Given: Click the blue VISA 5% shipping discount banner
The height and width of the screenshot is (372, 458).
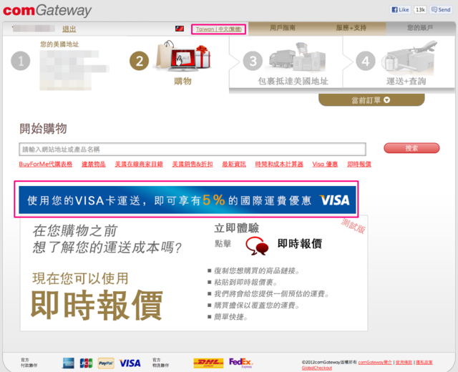Looking at the screenshot, I should 187,200.
